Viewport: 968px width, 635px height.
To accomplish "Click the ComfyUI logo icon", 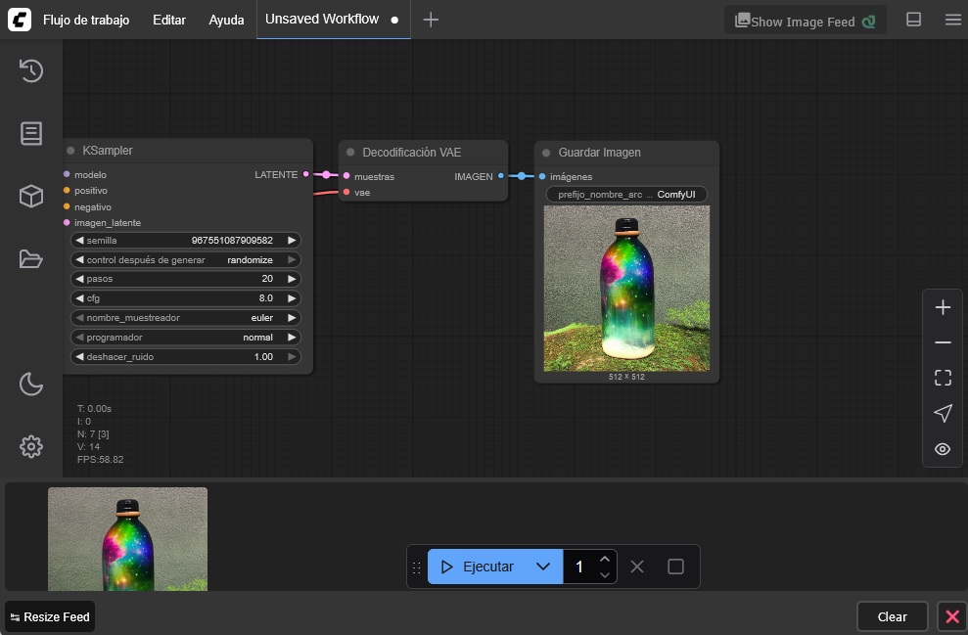I will coord(20,20).
